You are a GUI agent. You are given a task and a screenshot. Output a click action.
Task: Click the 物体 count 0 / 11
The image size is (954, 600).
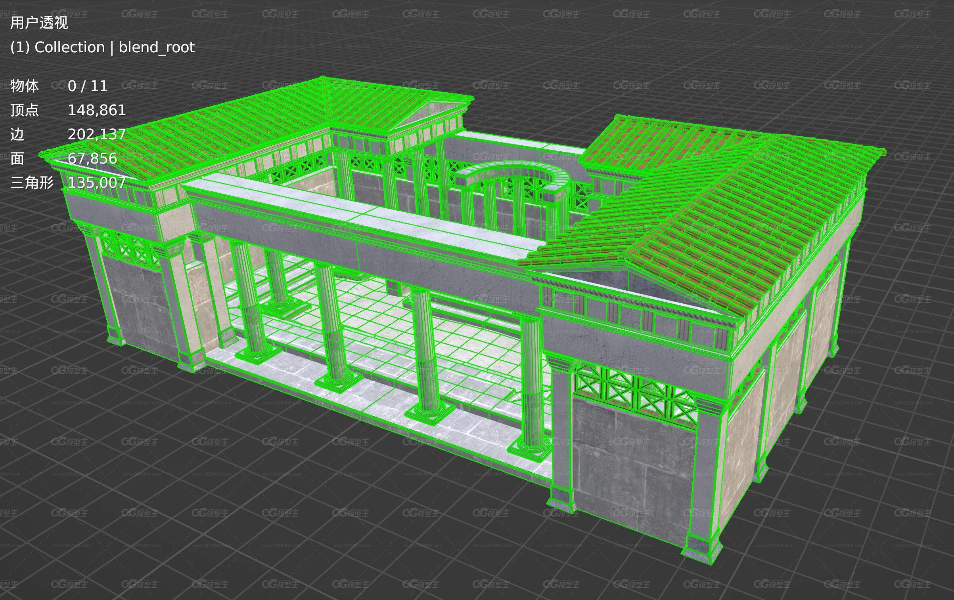tap(88, 86)
